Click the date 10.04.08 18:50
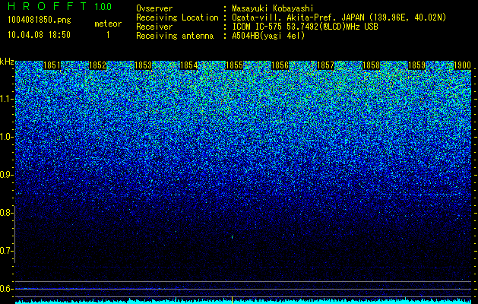The image size is (478, 304). click(x=39, y=35)
